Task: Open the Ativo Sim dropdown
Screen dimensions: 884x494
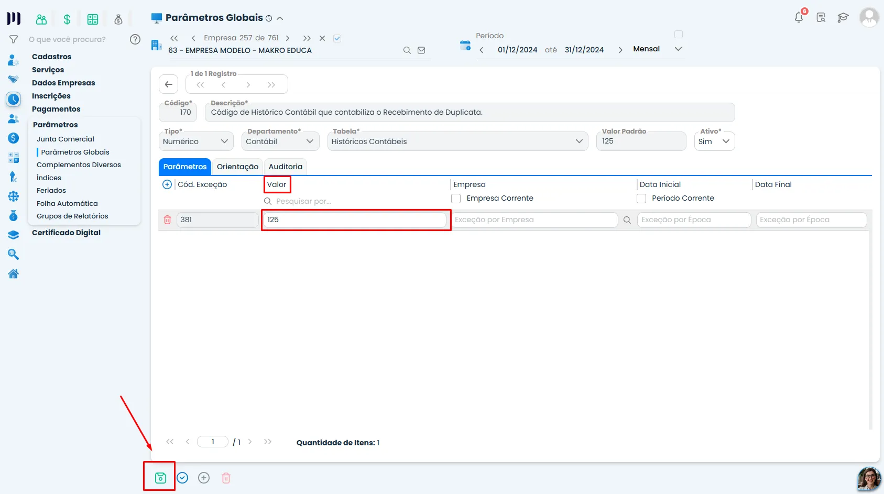Action: [x=714, y=141]
